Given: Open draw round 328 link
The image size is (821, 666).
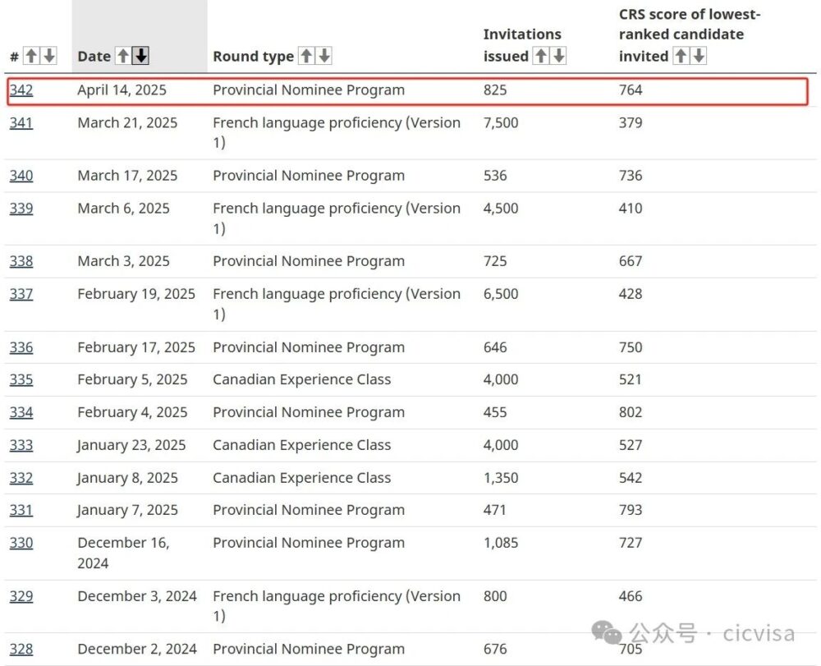Looking at the screenshot, I should (x=21, y=649).
